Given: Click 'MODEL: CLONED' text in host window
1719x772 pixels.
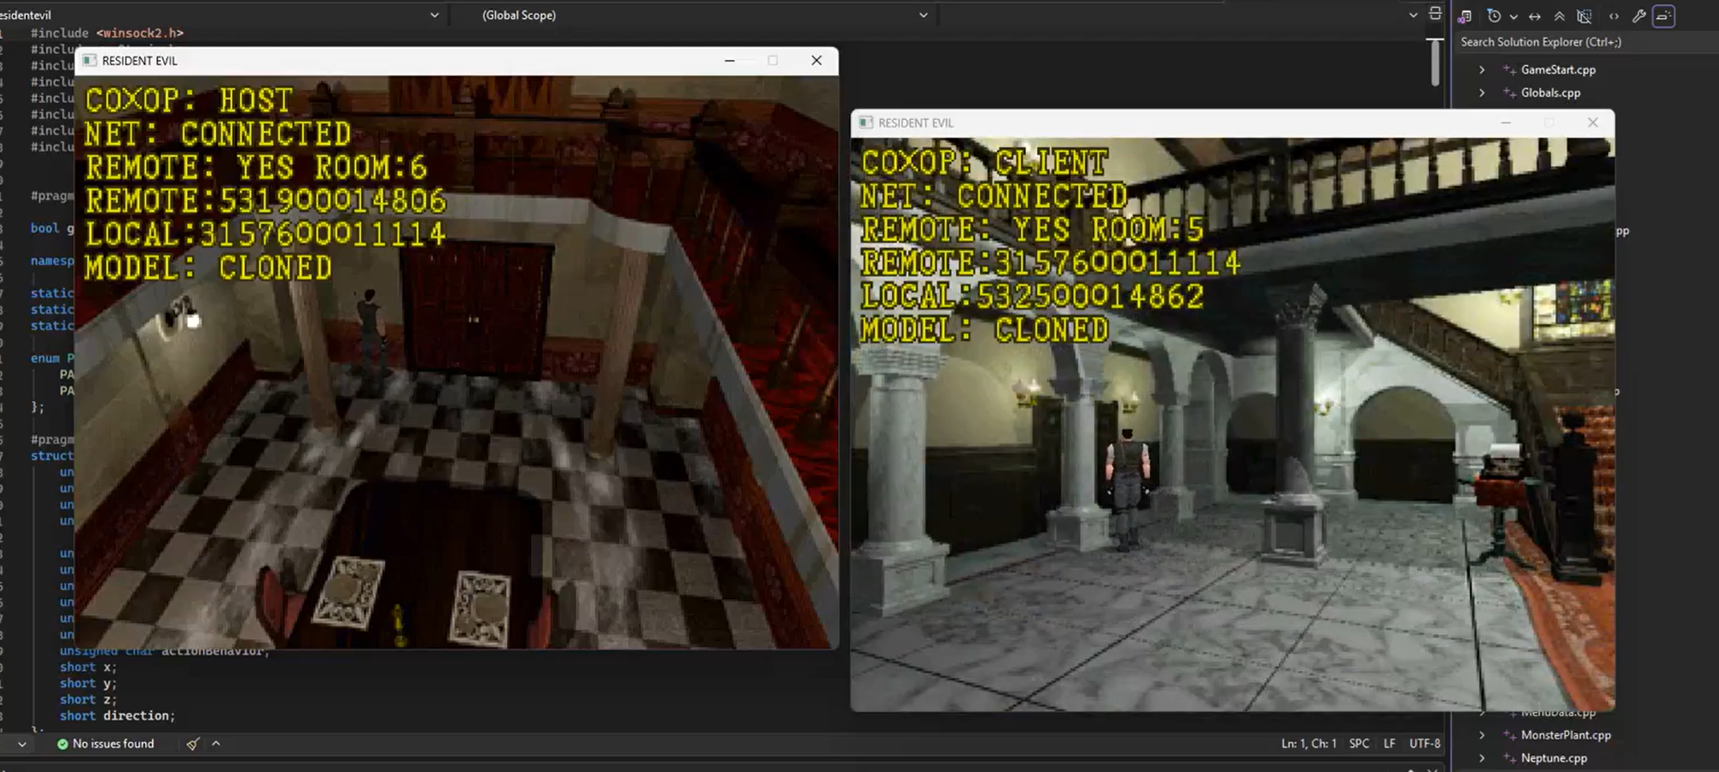Looking at the screenshot, I should (209, 268).
